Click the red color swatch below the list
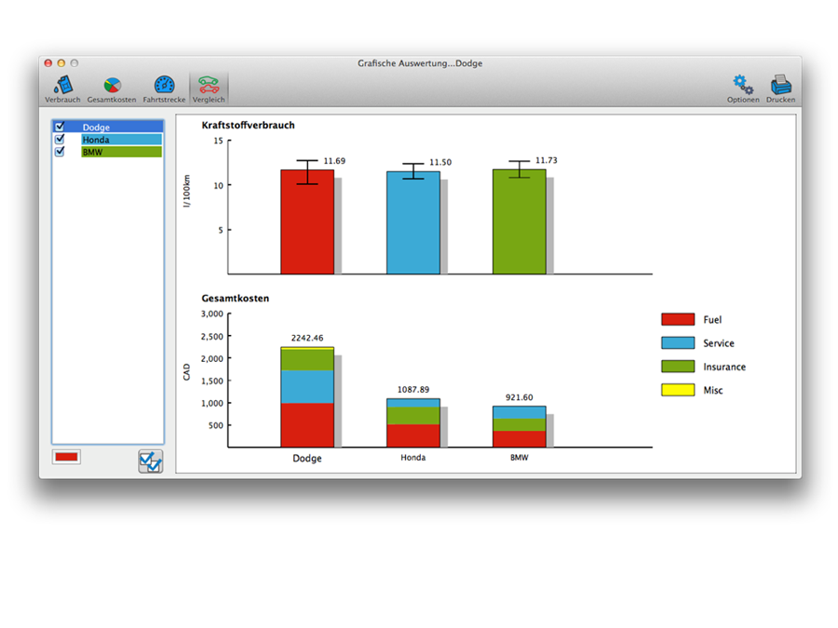The width and height of the screenshot is (838, 628). coord(67,457)
